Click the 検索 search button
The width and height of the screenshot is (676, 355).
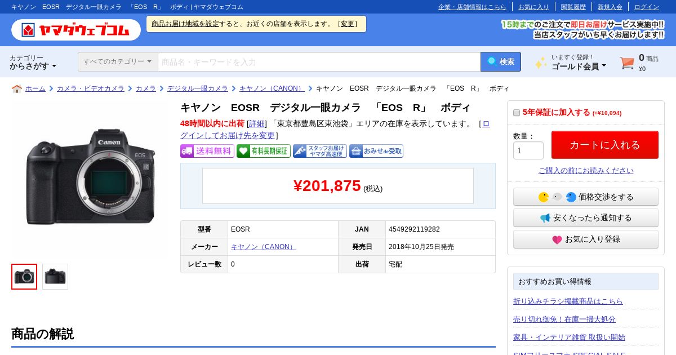pos(501,61)
